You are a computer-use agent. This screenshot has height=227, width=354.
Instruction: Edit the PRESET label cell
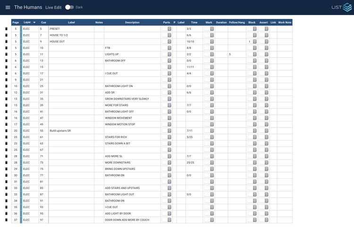pos(71,29)
